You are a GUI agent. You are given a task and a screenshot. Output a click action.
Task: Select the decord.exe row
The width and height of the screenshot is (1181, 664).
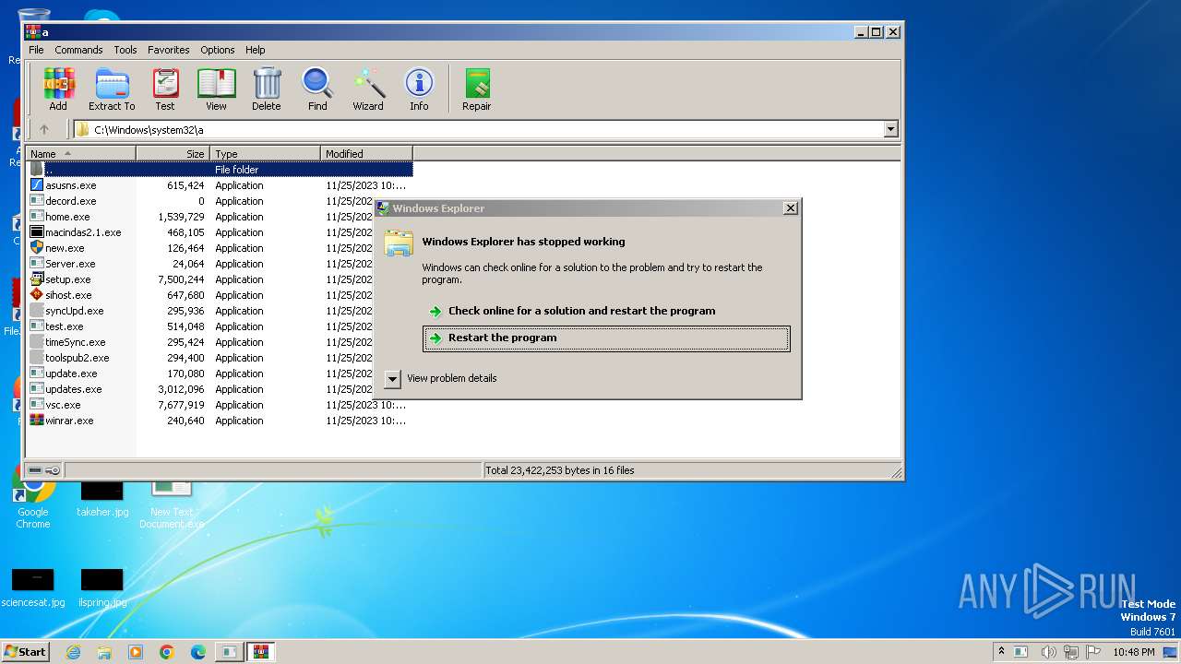pyautogui.click(x=220, y=201)
